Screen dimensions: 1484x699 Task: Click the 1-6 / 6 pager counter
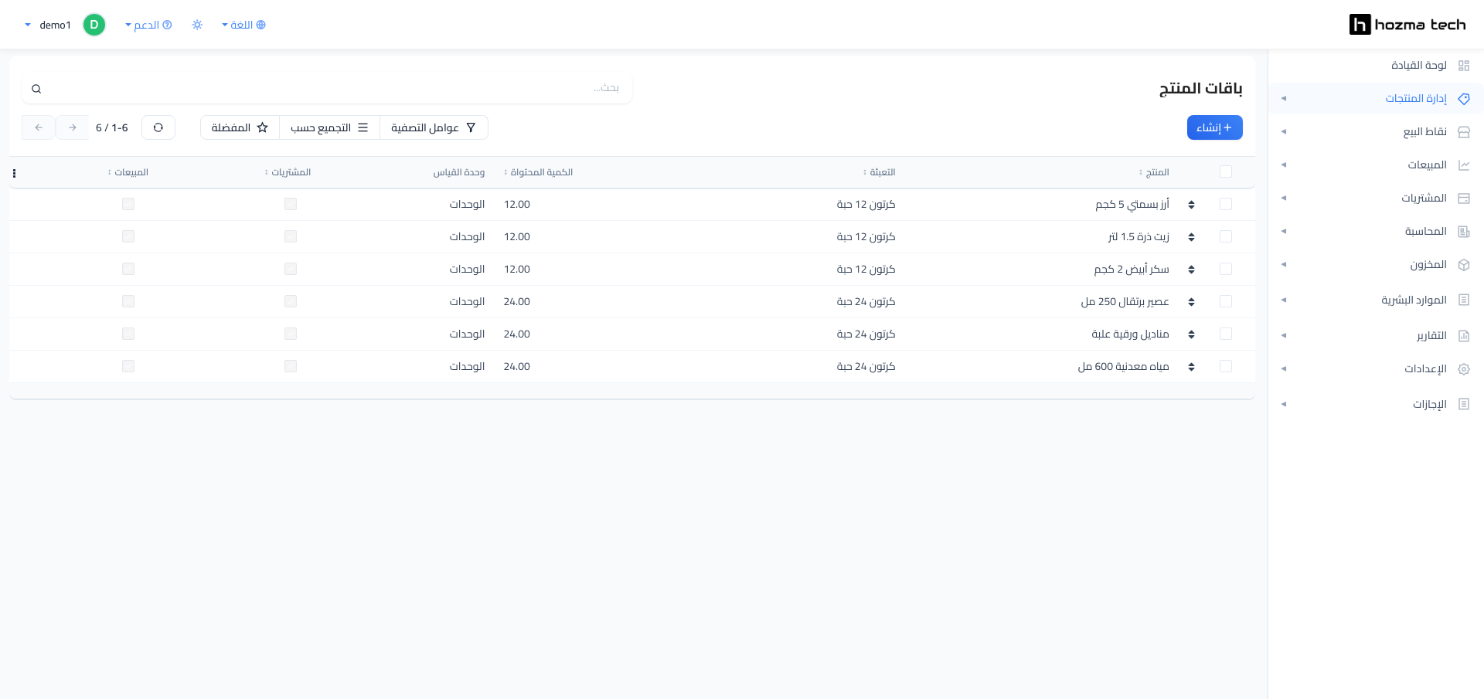point(112,127)
